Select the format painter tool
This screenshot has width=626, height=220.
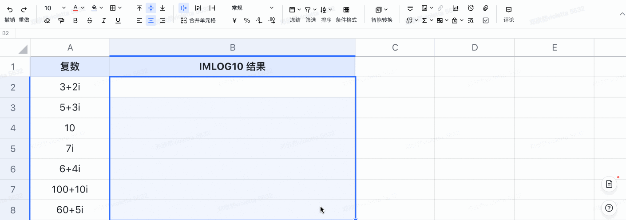(x=61, y=20)
